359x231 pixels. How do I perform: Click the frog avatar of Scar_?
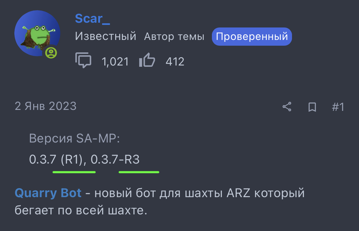coord(37,33)
